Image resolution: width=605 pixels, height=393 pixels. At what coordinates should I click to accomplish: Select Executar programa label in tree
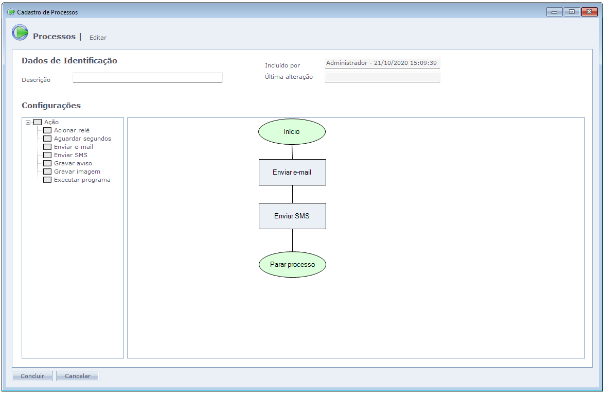[82, 180]
